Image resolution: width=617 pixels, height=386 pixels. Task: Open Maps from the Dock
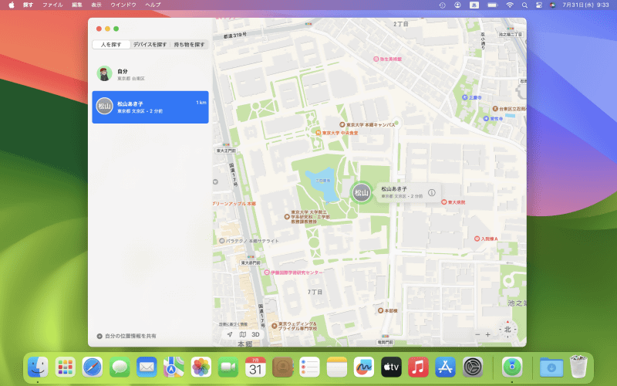tap(174, 367)
